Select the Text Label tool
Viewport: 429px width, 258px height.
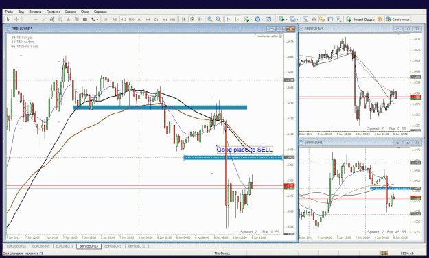[77, 19]
